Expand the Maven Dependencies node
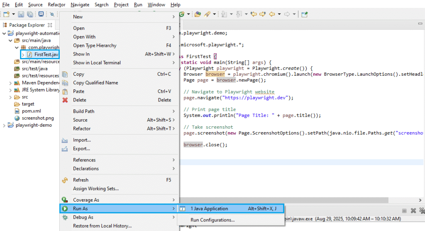 tap(10, 83)
